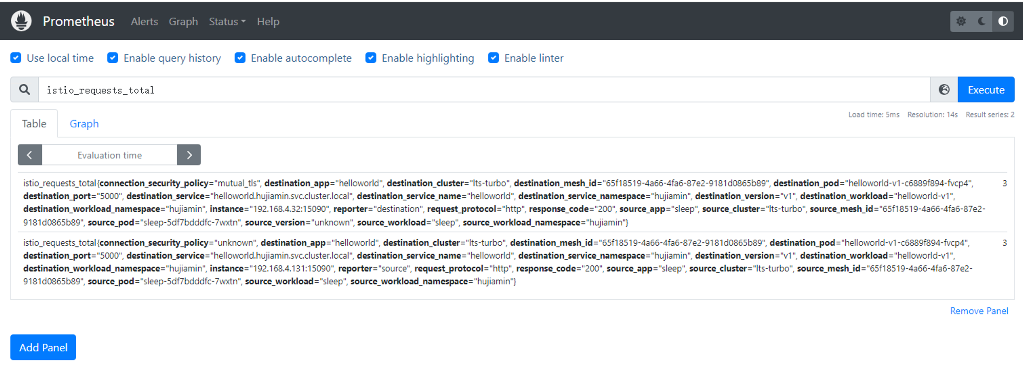This screenshot has width=1023, height=371.
Task: Select browser-preferred theme contrast icon
Action: click(x=1003, y=21)
